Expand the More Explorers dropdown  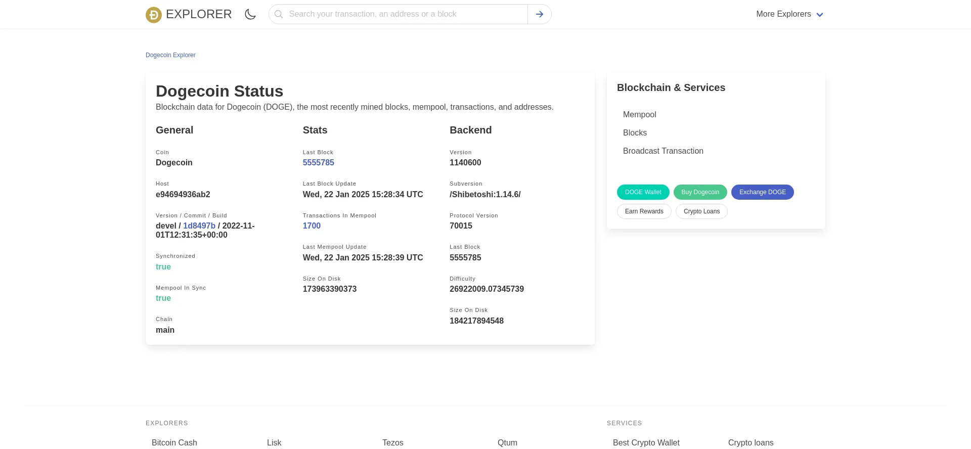coord(789,14)
